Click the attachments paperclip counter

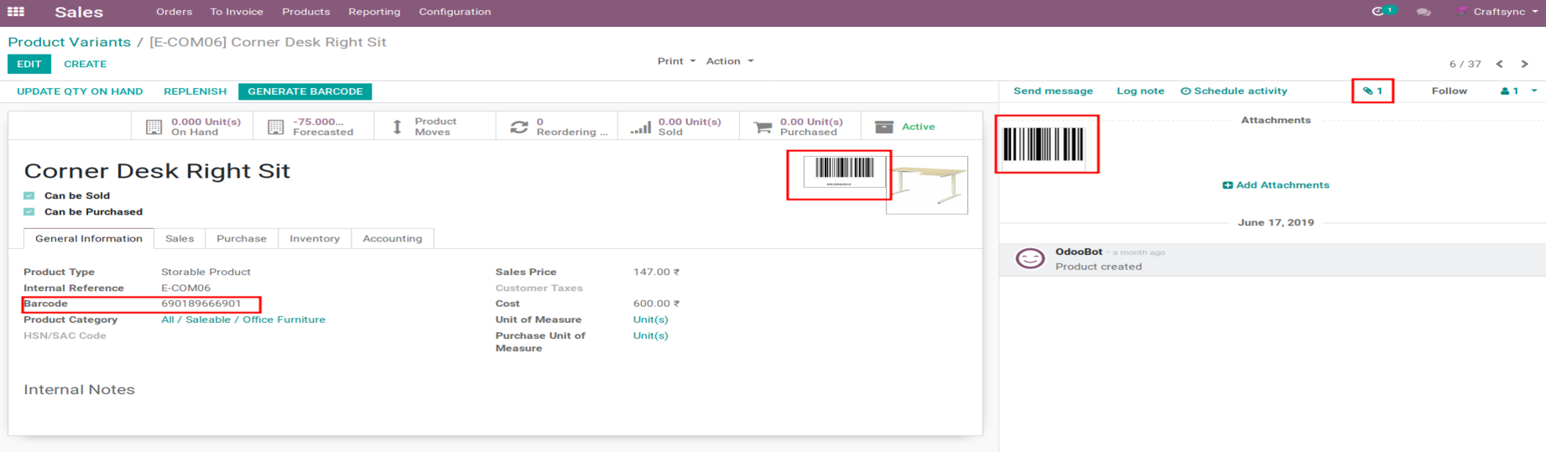point(1372,91)
